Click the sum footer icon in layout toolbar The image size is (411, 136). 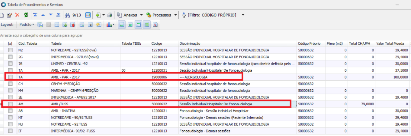pos(90,25)
